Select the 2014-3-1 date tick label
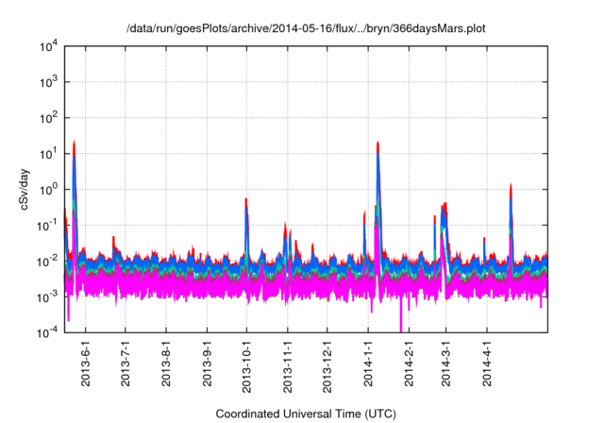This screenshot has width=604, height=423. tap(445, 363)
